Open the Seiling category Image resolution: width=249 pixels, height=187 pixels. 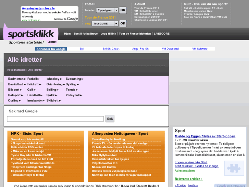(52, 90)
